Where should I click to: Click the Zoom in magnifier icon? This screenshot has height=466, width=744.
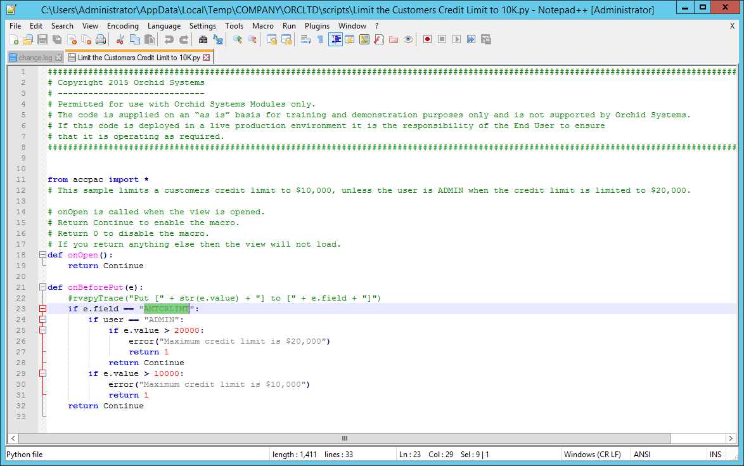click(x=238, y=40)
